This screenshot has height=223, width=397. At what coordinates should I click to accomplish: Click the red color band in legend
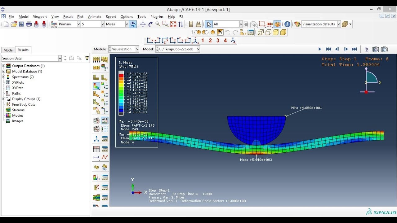(121, 76)
